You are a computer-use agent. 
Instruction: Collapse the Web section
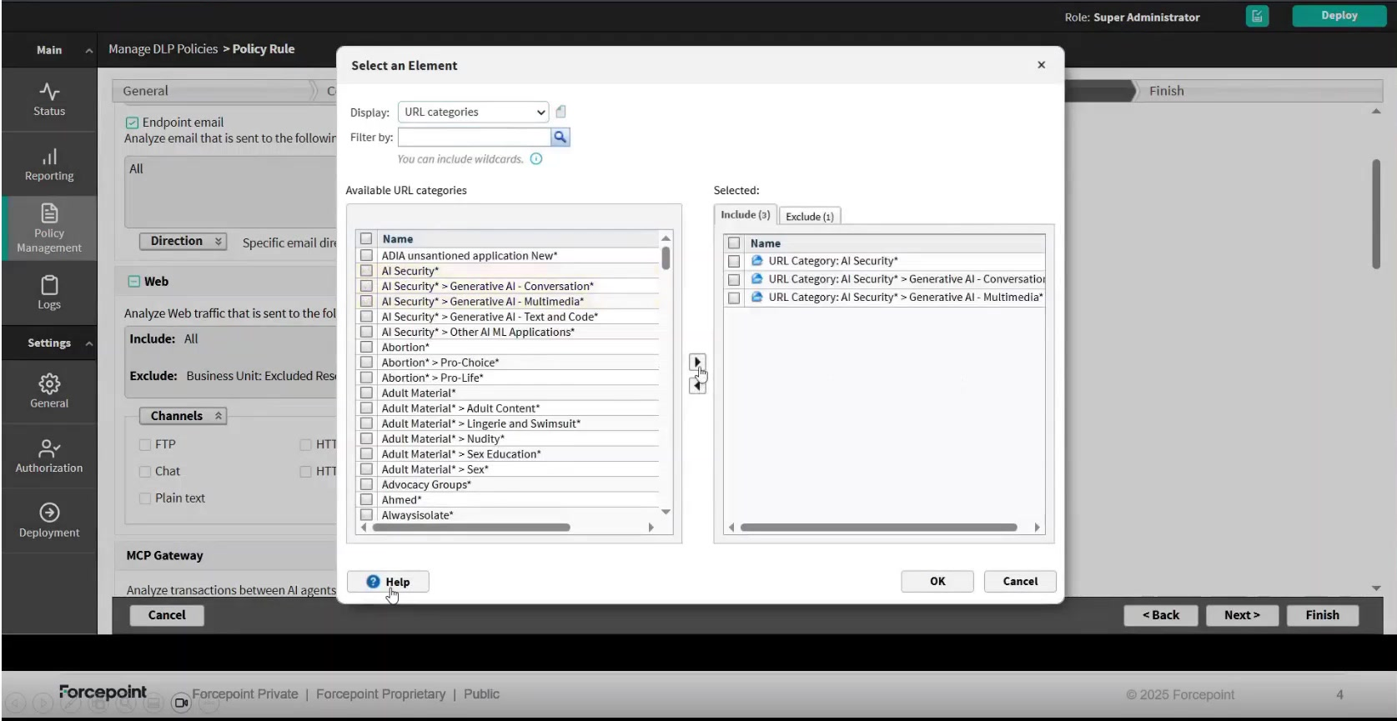point(133,282)
